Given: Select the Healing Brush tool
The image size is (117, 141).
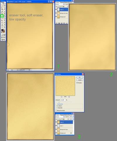Looking at the screenshot, I should 2,11.
